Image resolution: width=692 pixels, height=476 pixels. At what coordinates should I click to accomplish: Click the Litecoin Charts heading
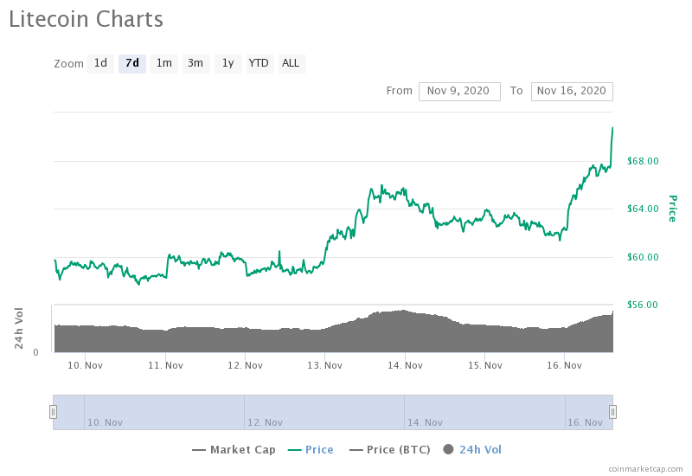[x=86, y=20]
